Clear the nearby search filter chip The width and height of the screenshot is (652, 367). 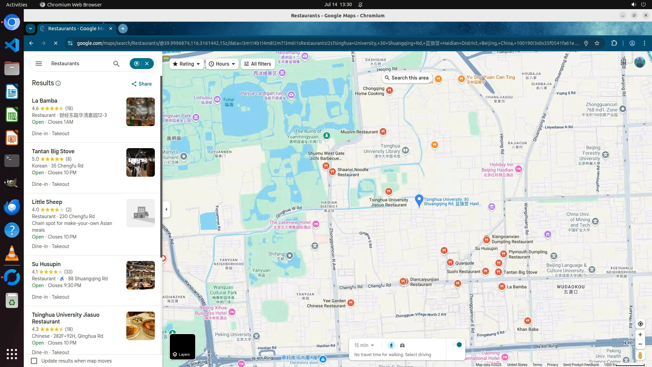click(x=147, y=64)
